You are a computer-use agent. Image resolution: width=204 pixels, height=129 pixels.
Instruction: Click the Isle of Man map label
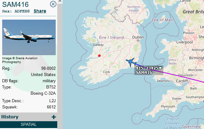[x=162, y=20]
